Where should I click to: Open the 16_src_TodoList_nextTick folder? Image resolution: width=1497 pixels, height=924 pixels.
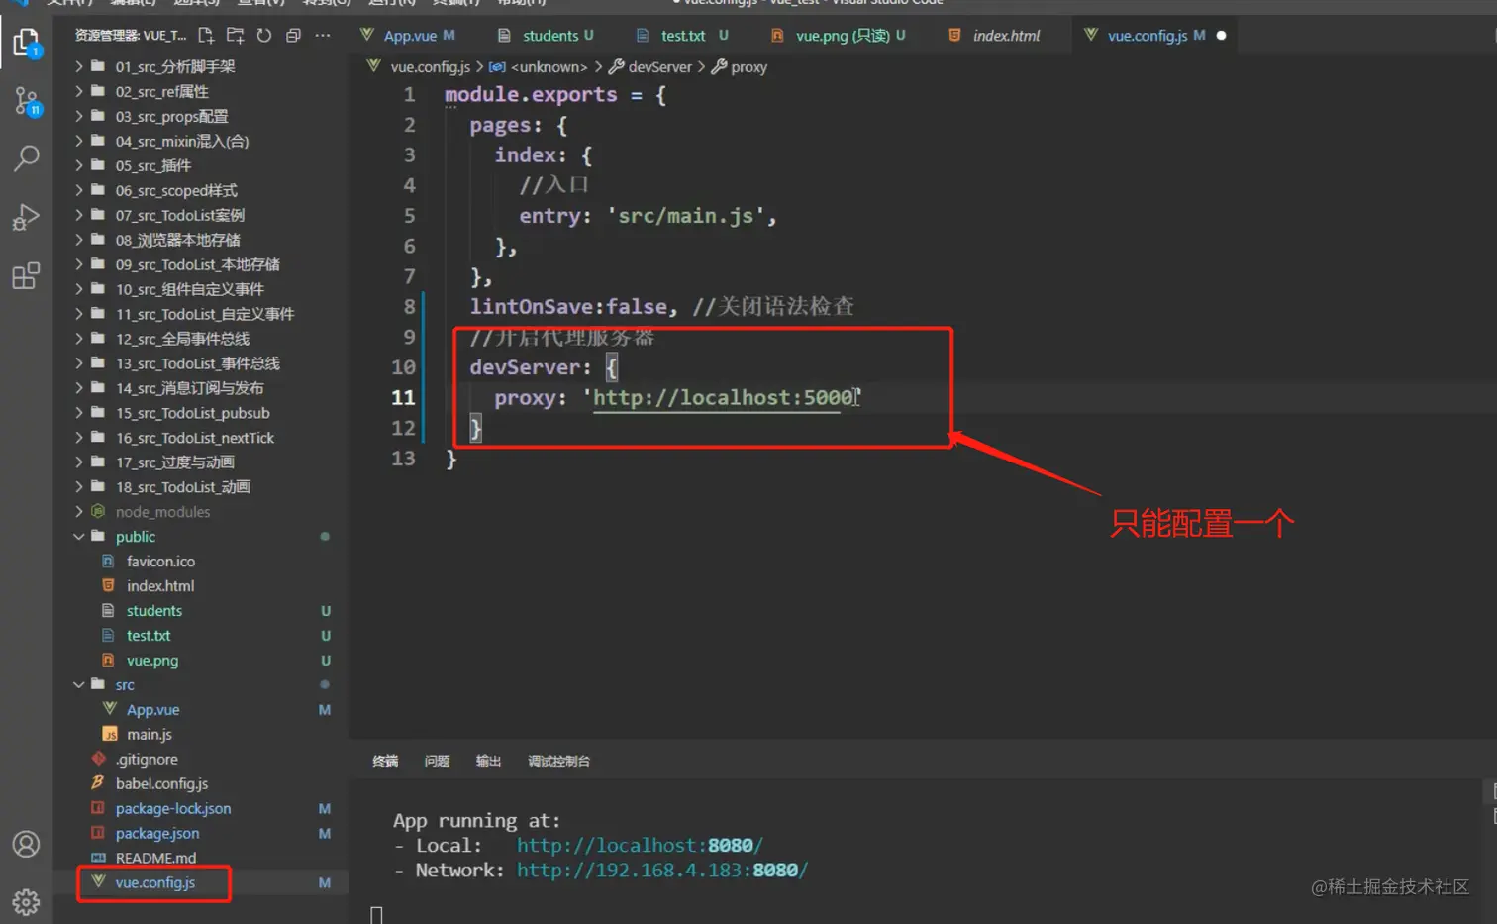click(x=194, y=438)
